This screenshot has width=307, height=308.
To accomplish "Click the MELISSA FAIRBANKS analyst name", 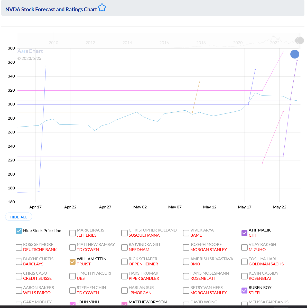I will pos(268,302).
